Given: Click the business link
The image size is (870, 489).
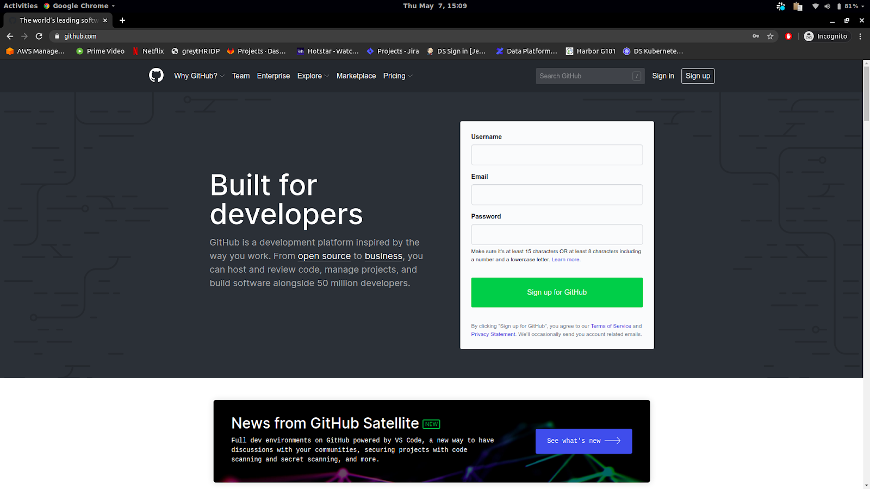Looking at the screenshot, I should click(x=383, y=256).
